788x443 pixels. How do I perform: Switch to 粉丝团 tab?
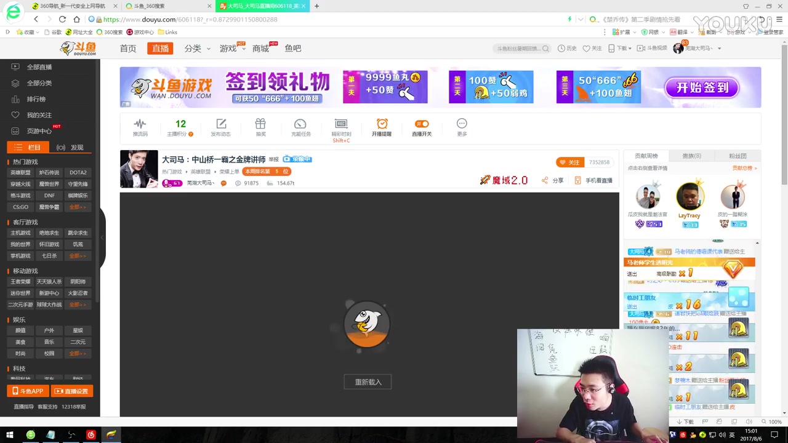click(x=738, y=156)
